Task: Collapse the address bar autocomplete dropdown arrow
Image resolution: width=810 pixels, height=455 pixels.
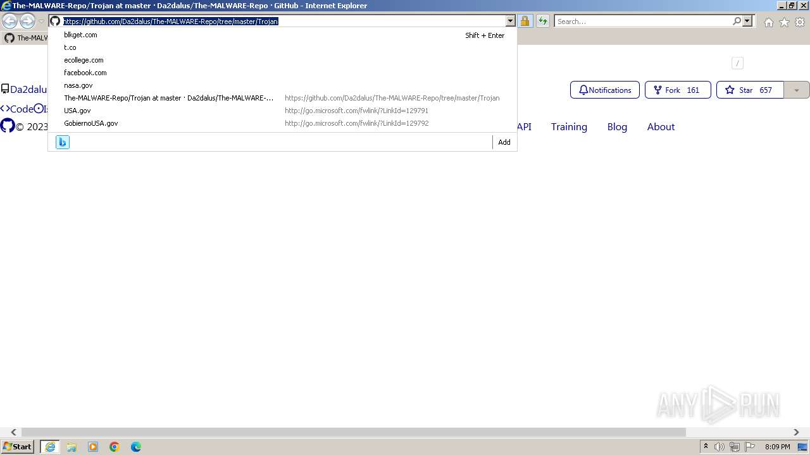Action: 510,21
